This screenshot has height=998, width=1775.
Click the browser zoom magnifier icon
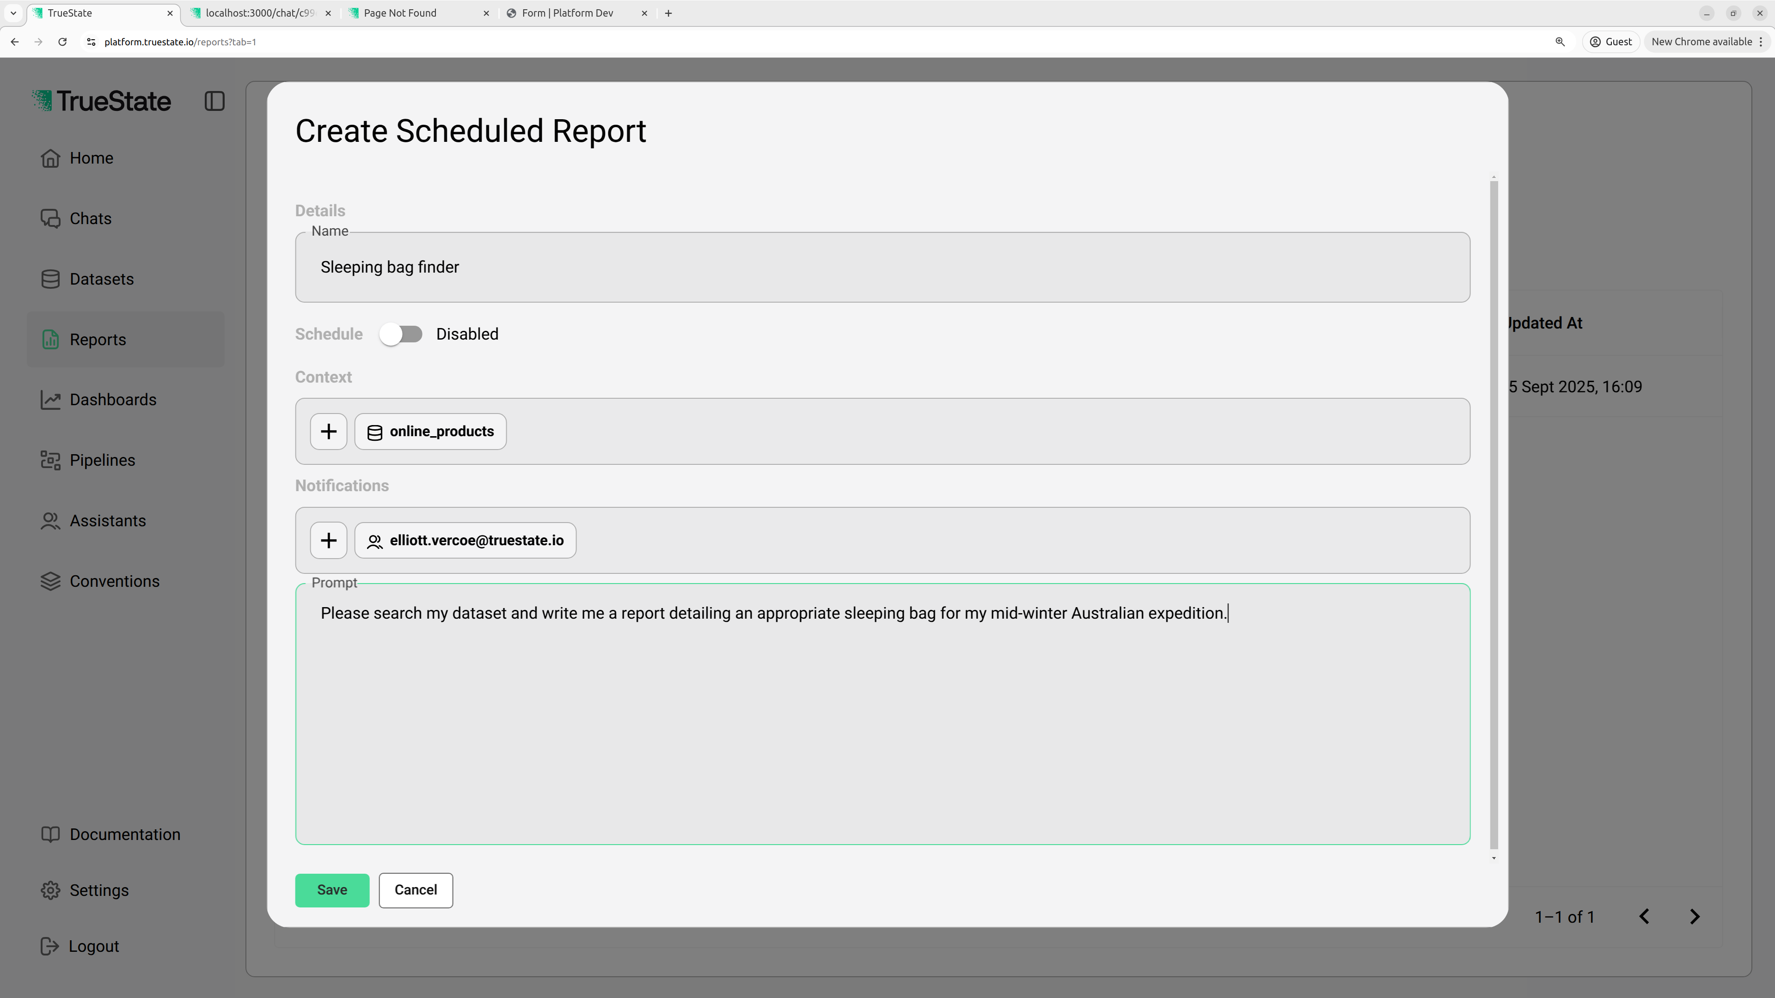pyautogui.click(x=1560, y=42)
